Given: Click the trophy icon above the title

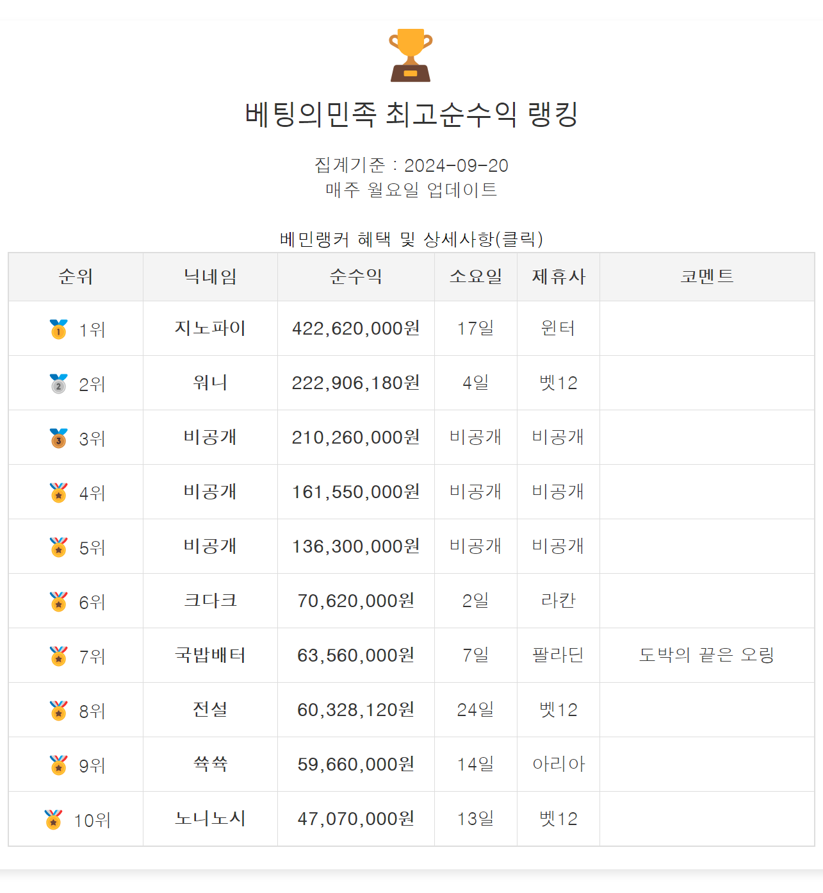Looking at the screenshot, I should (411, 55).
